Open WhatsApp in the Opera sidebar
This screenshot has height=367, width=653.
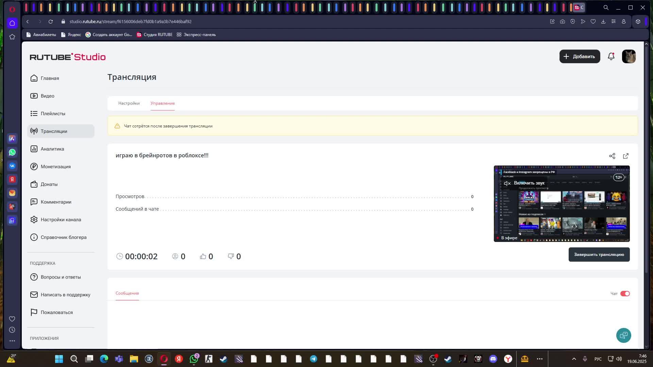click(x=12, y=152)
